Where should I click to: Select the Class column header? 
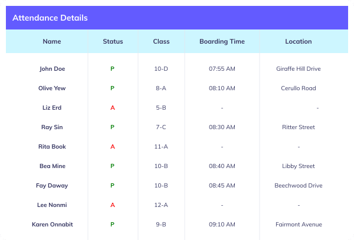pos(161,41)
